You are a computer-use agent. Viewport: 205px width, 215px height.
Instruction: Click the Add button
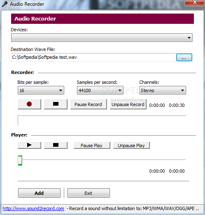39,193
